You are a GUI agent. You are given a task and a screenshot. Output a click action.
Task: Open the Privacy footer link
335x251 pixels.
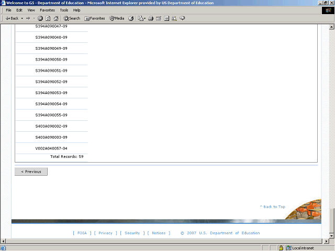[106, 233]
